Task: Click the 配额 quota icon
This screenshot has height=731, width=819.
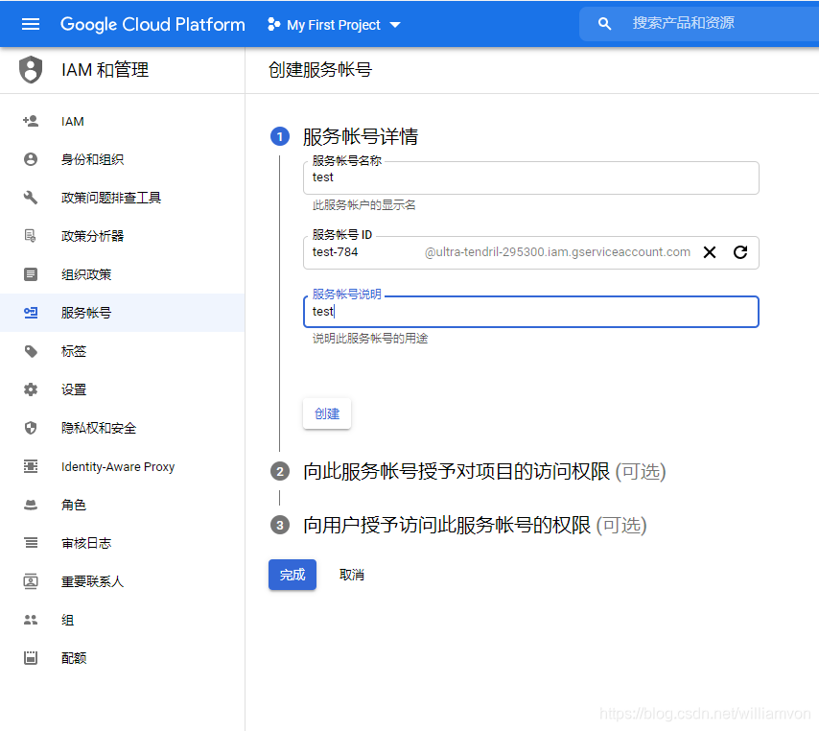Action: (x=31, y=658)
